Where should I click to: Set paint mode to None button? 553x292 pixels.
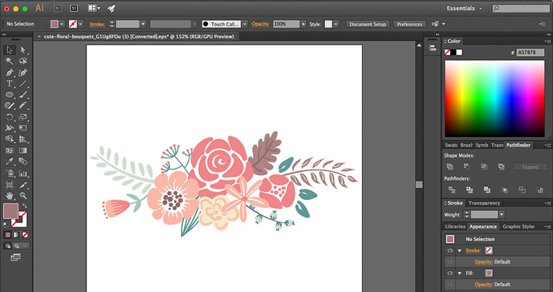[x=25, y=235]
